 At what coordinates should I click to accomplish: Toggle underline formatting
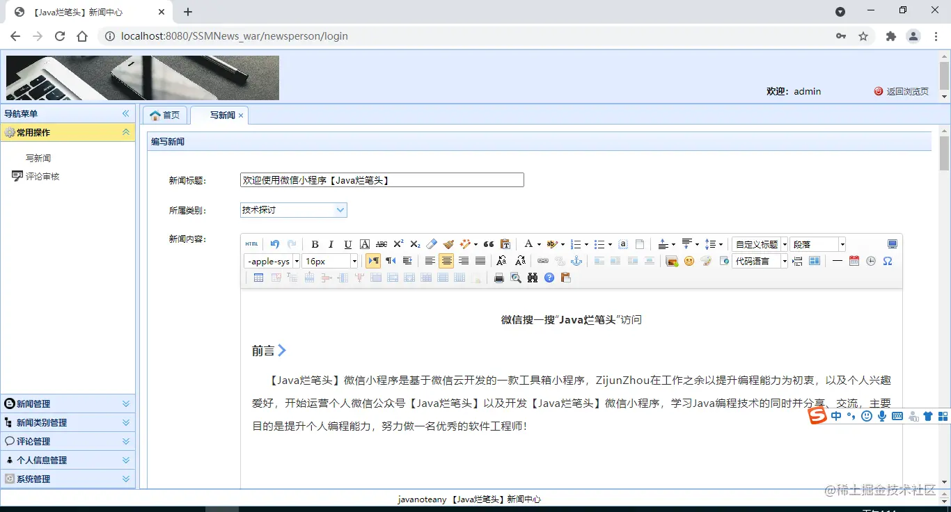click(347, 243)
